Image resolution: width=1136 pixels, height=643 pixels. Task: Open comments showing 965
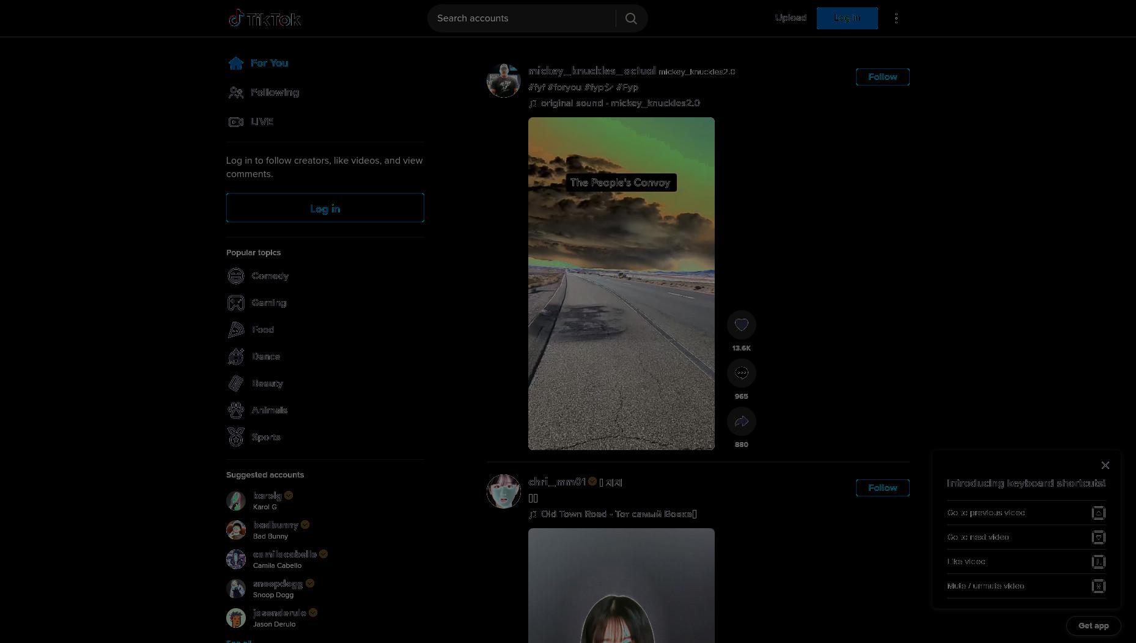(742, 373)
